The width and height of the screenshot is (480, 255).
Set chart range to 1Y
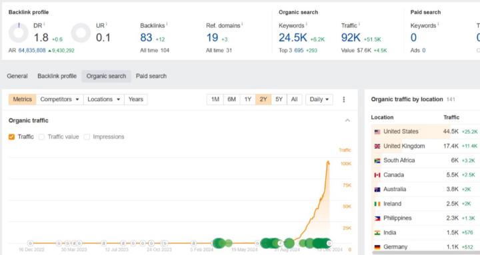point(247,99)
